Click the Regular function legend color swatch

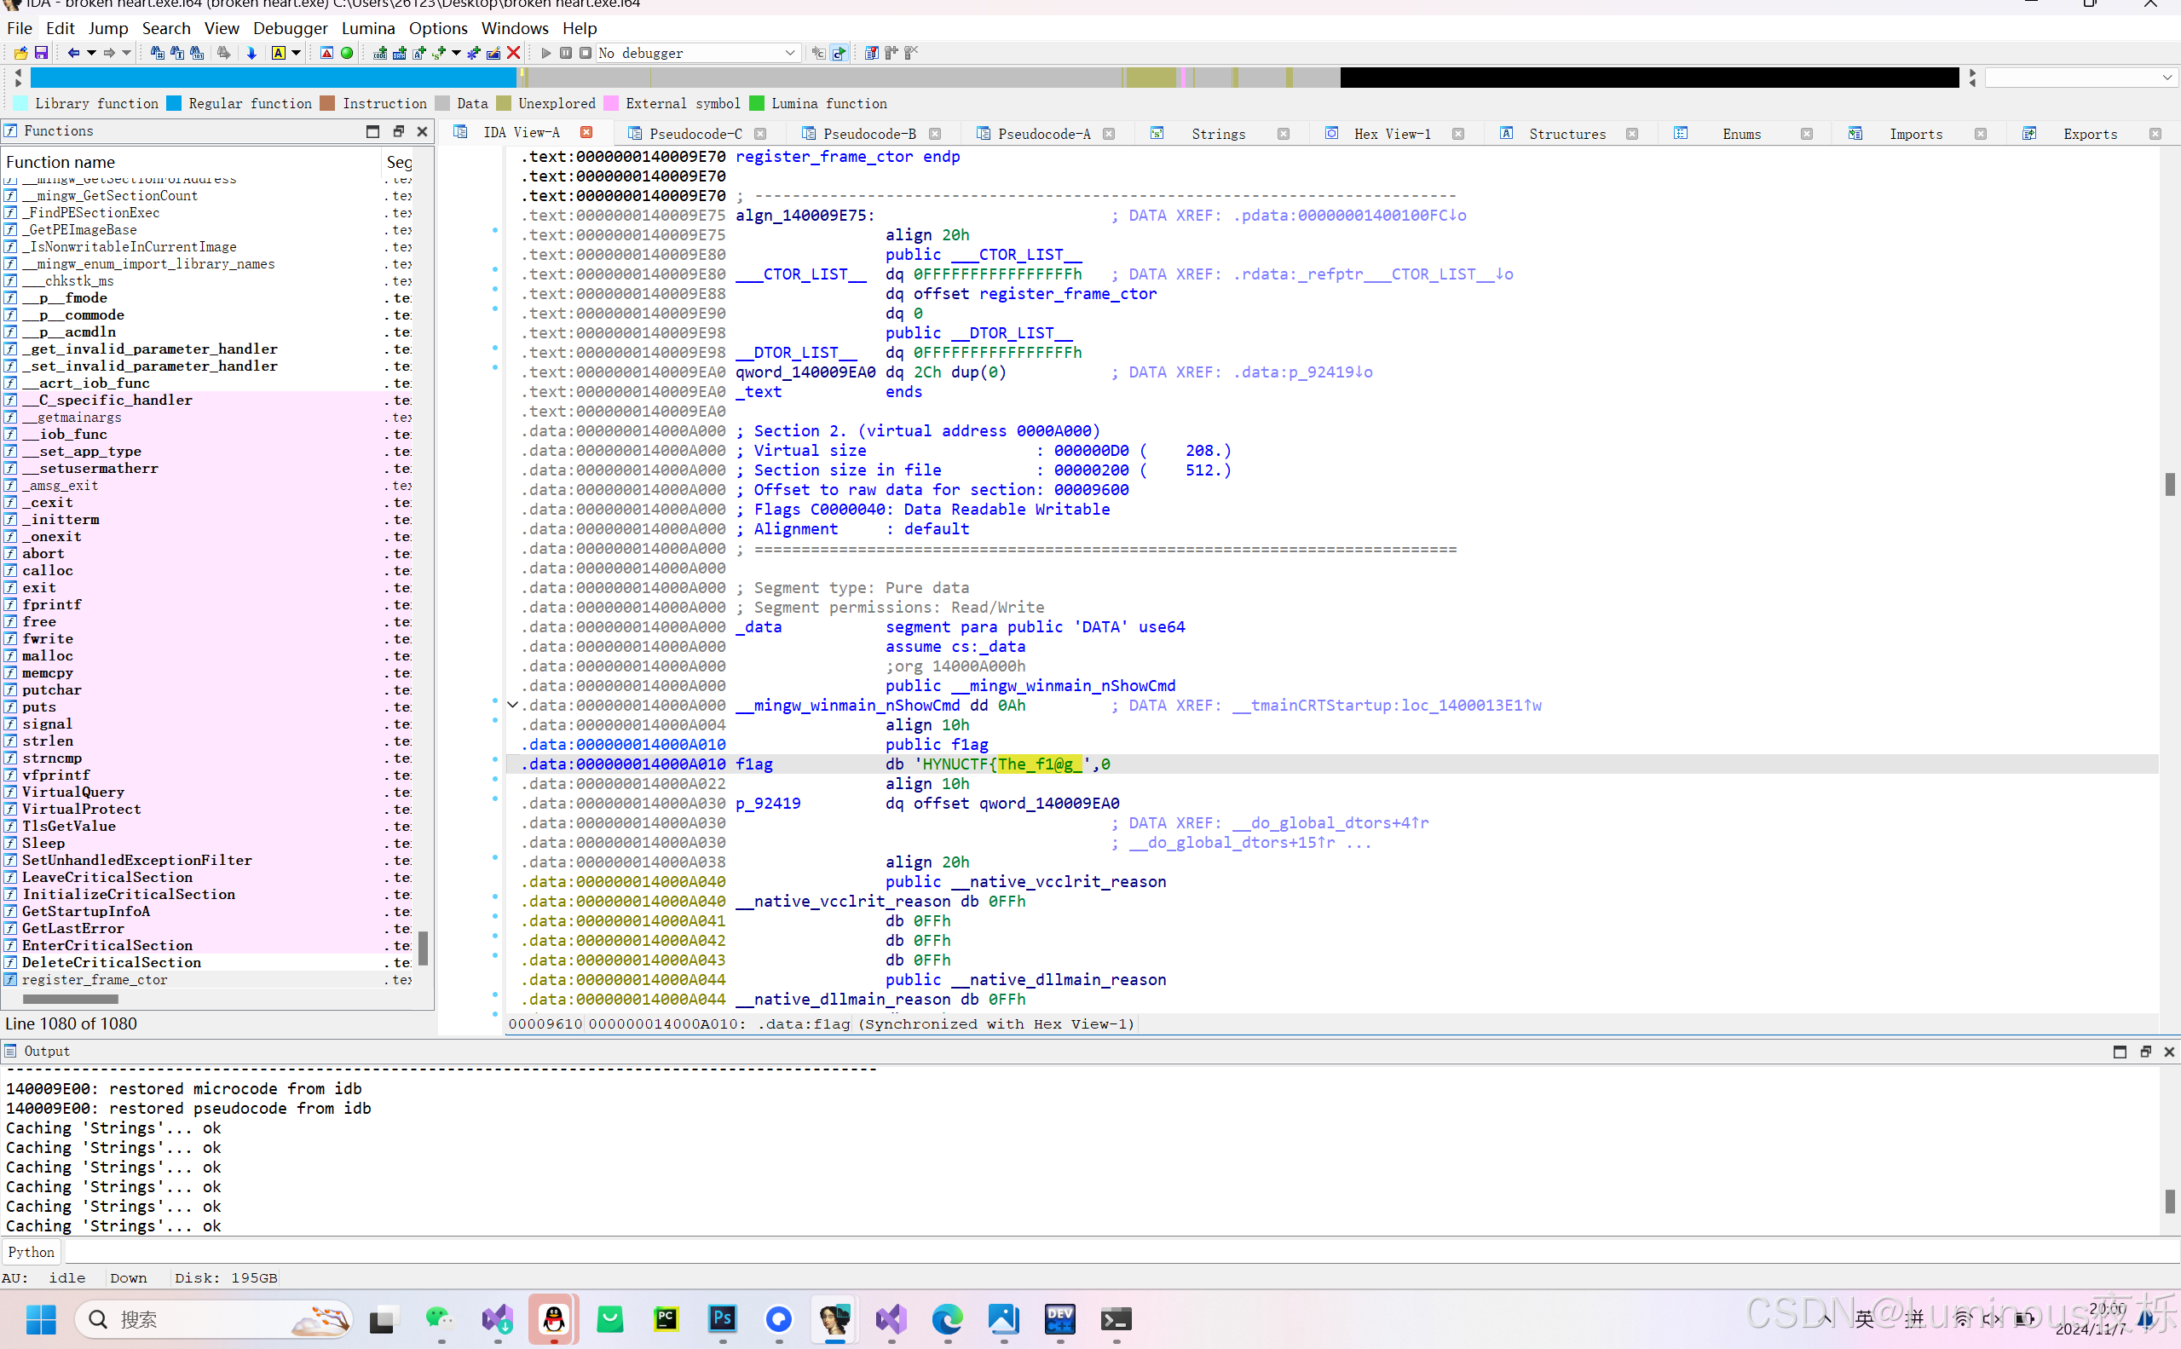pyautogui.click(x=174, y=103)
